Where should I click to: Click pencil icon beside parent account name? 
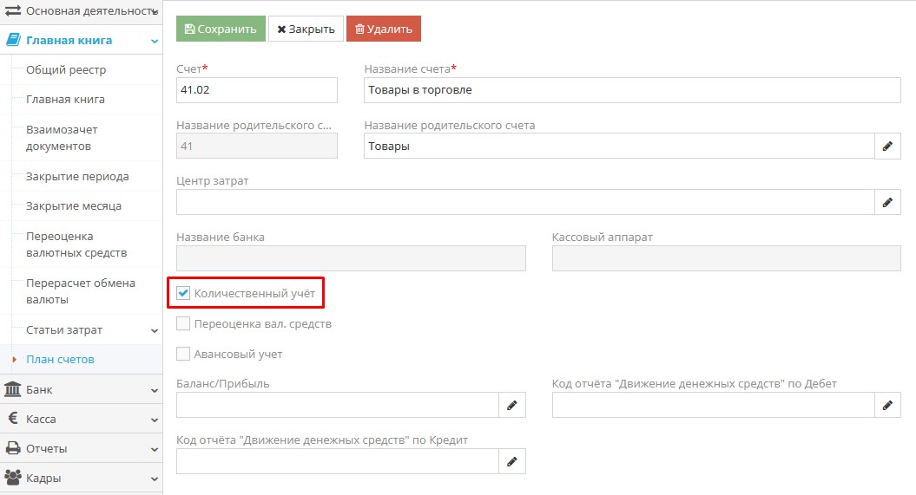click(886, 147)
